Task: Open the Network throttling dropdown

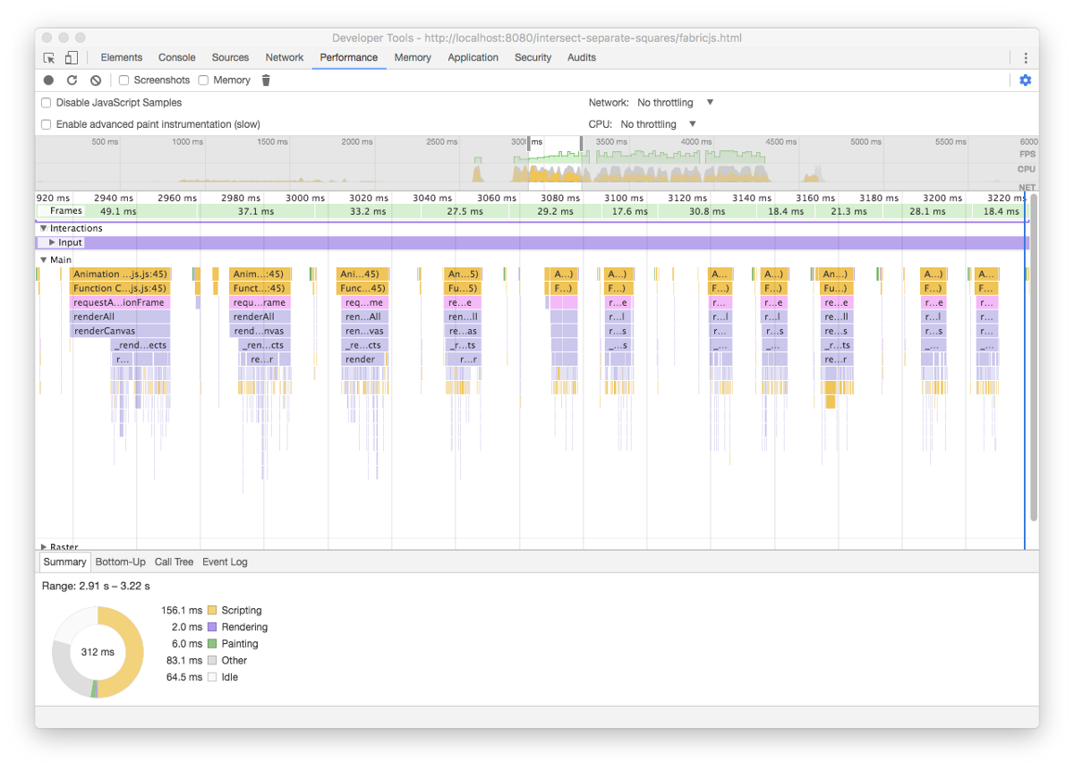Action: [x=676, y=103]
